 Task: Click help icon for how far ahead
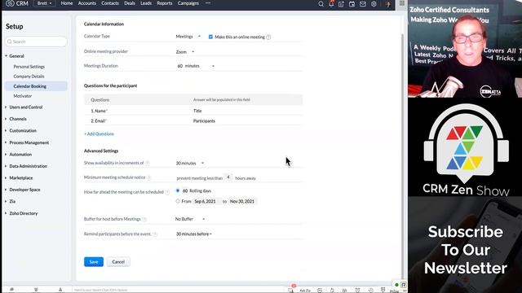pos(167,192)
